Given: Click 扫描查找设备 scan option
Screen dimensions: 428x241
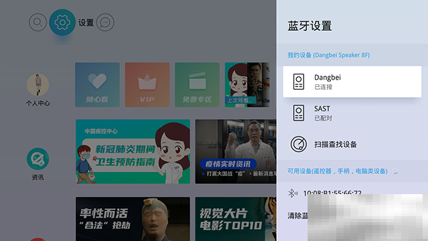Looking at the screenshot, I should (352, 145).
